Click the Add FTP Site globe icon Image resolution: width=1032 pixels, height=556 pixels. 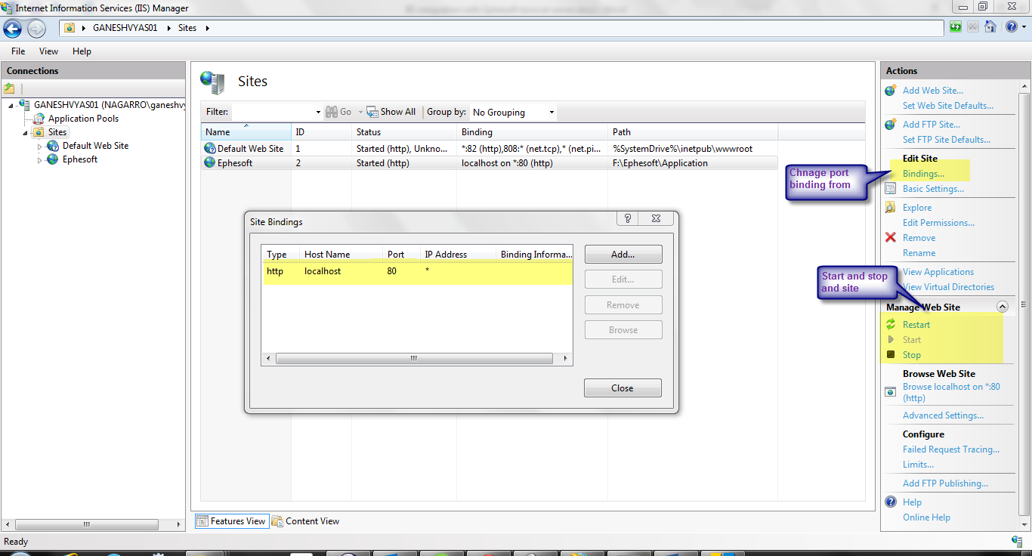[x=890, y=124]
